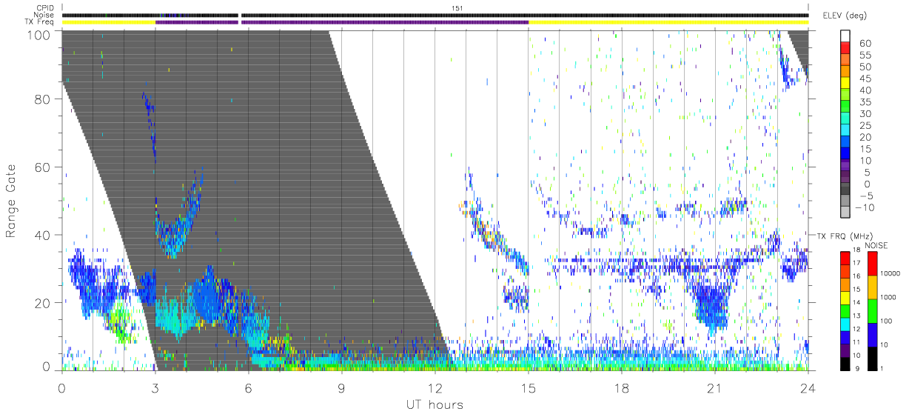Click the 40 tick label on the Range Gate axis
Viewport: 909px width, 420px height.
[43, 236]
